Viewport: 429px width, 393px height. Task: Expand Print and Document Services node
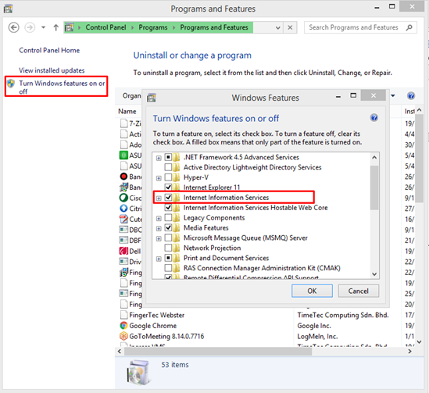(x=159, y=259)
